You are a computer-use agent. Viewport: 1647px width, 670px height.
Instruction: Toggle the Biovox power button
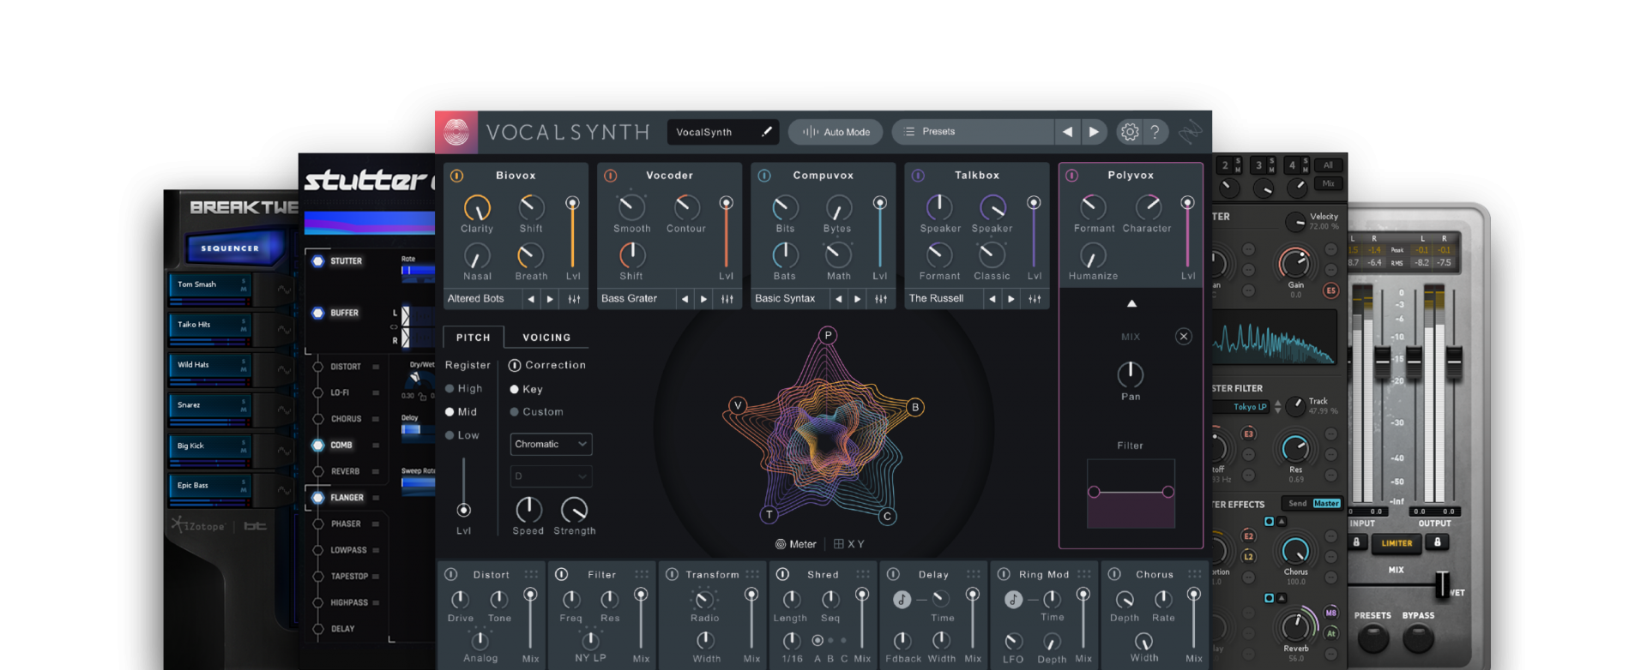pos(457,176)
